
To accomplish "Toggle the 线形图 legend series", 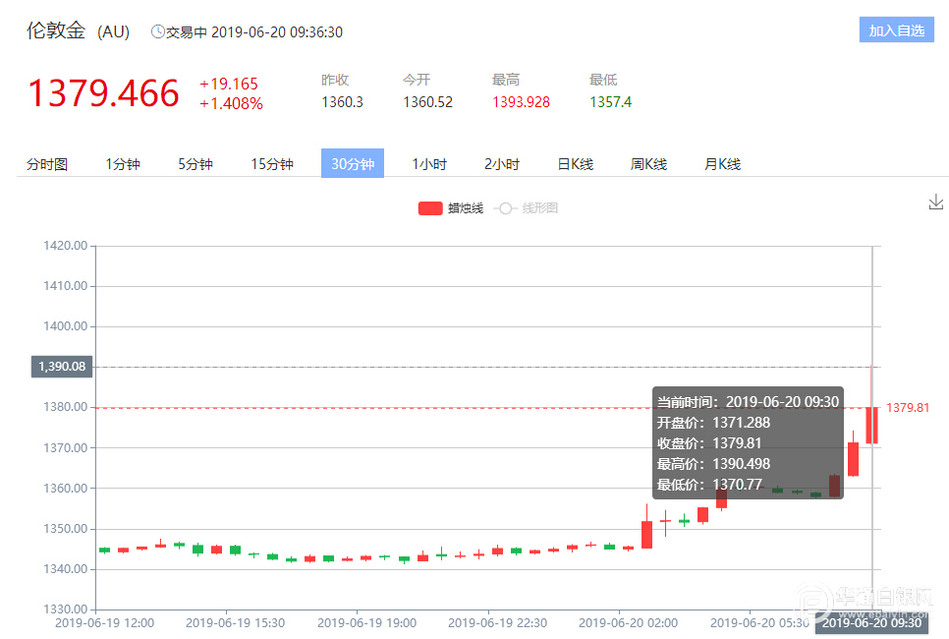I will click(526, 208).
